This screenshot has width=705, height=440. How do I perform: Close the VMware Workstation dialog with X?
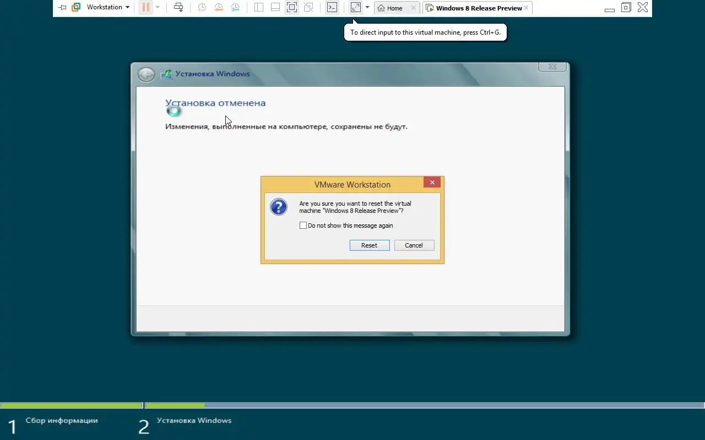(432, 183)
